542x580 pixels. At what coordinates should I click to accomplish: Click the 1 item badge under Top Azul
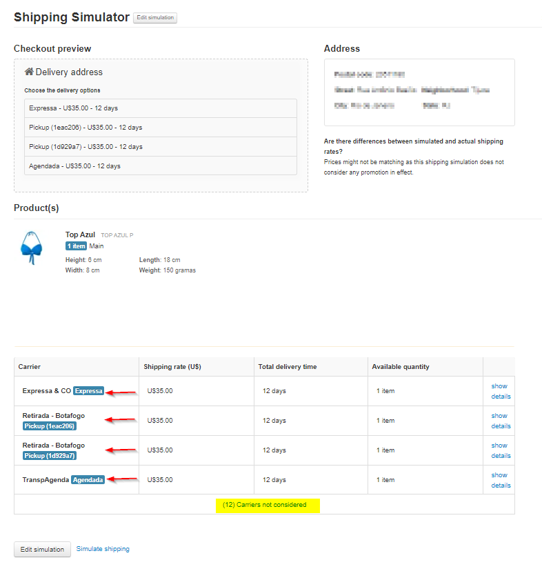pyautogui.click(x=76, y=246)
